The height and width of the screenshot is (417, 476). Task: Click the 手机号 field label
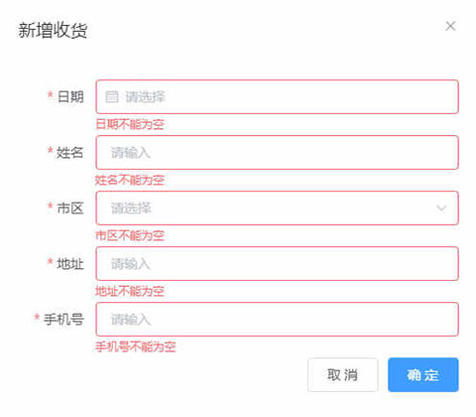pyautogui.click(x=63, y=320)
